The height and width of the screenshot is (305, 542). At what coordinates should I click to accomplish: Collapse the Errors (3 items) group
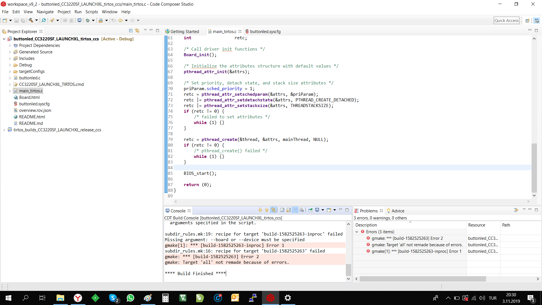(357, 232)
